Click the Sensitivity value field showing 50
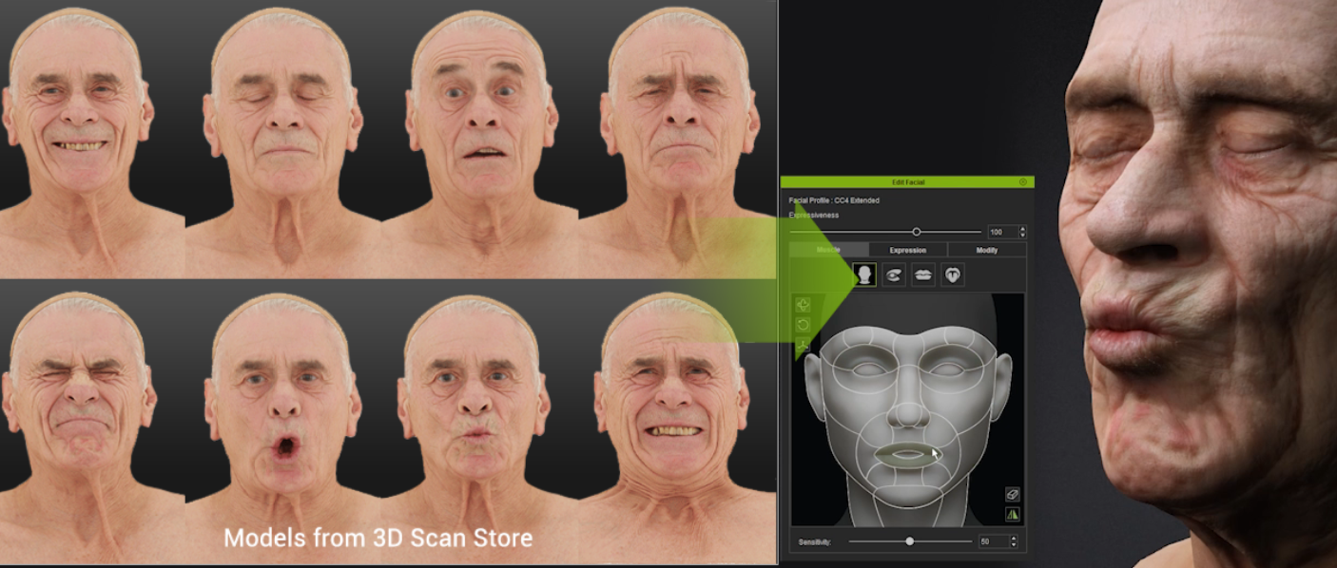Viewport: 1337px width, 568px height. [x=993, y=541]
